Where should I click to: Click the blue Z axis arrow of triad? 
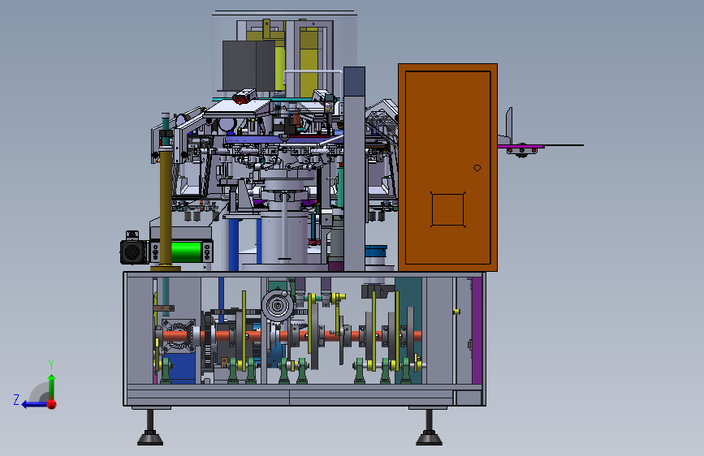[34, 404]
